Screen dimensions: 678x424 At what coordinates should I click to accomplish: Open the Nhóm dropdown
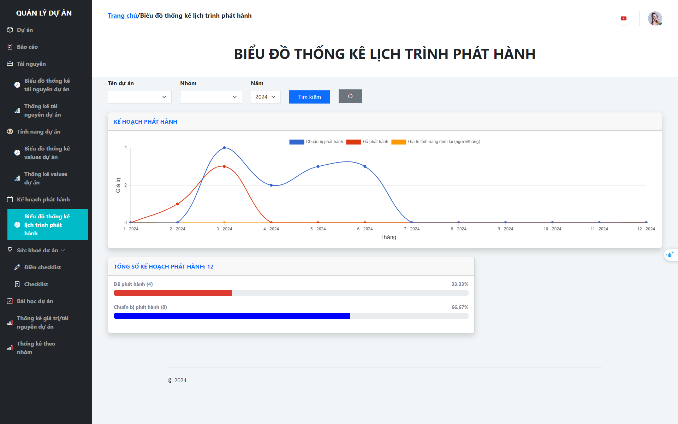click(211, 97)
